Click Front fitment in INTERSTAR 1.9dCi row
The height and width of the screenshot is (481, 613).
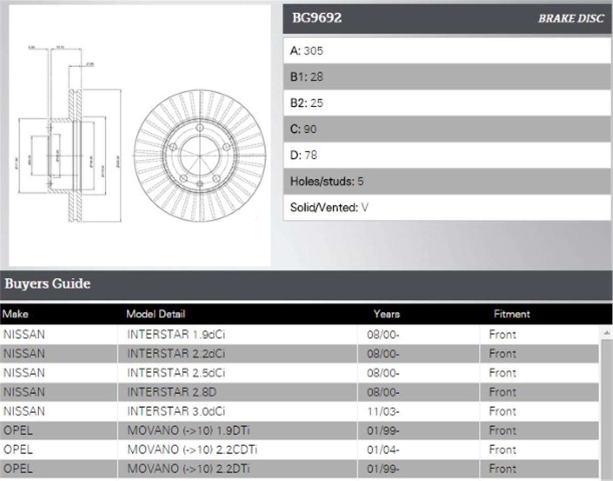pos(502,334)
